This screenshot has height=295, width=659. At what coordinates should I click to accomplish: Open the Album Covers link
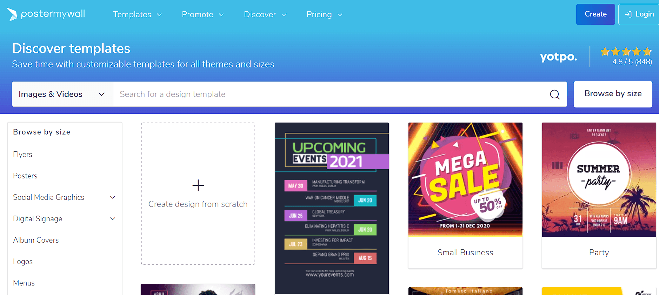point(36,240)
